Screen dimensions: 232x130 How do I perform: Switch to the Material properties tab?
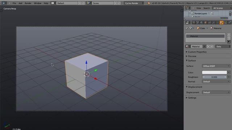[x=221, y=22]
